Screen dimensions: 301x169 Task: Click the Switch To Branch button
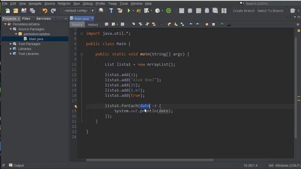270,11
